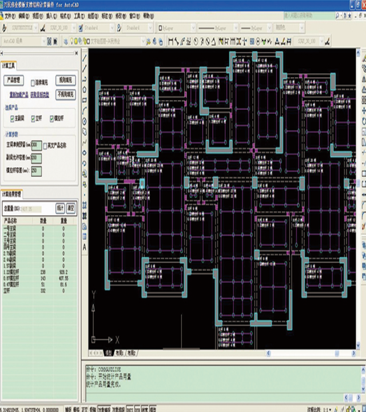366x412 pixels.
Task: Switch to the 布局1 layout tab
Action: point(119,353)
